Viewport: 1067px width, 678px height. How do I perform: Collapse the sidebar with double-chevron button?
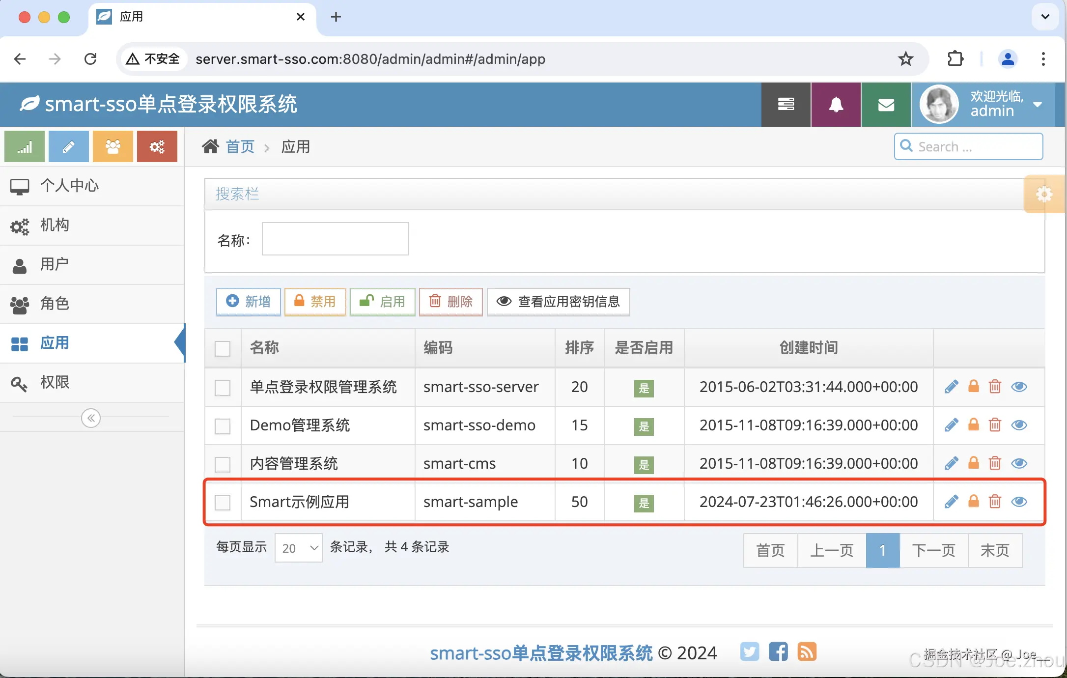click(91, 418)
